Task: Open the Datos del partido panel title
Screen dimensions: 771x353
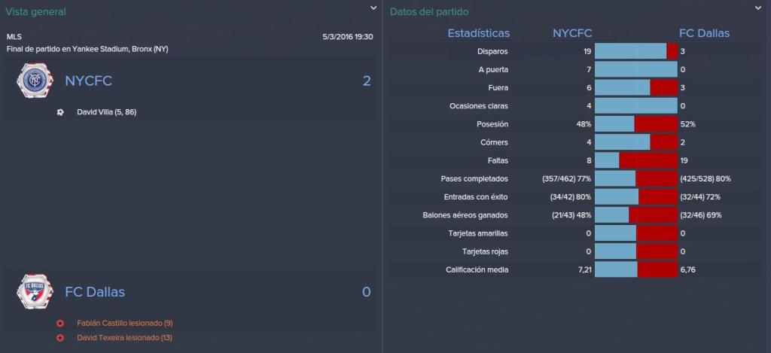Action: [x=429, y=12]
